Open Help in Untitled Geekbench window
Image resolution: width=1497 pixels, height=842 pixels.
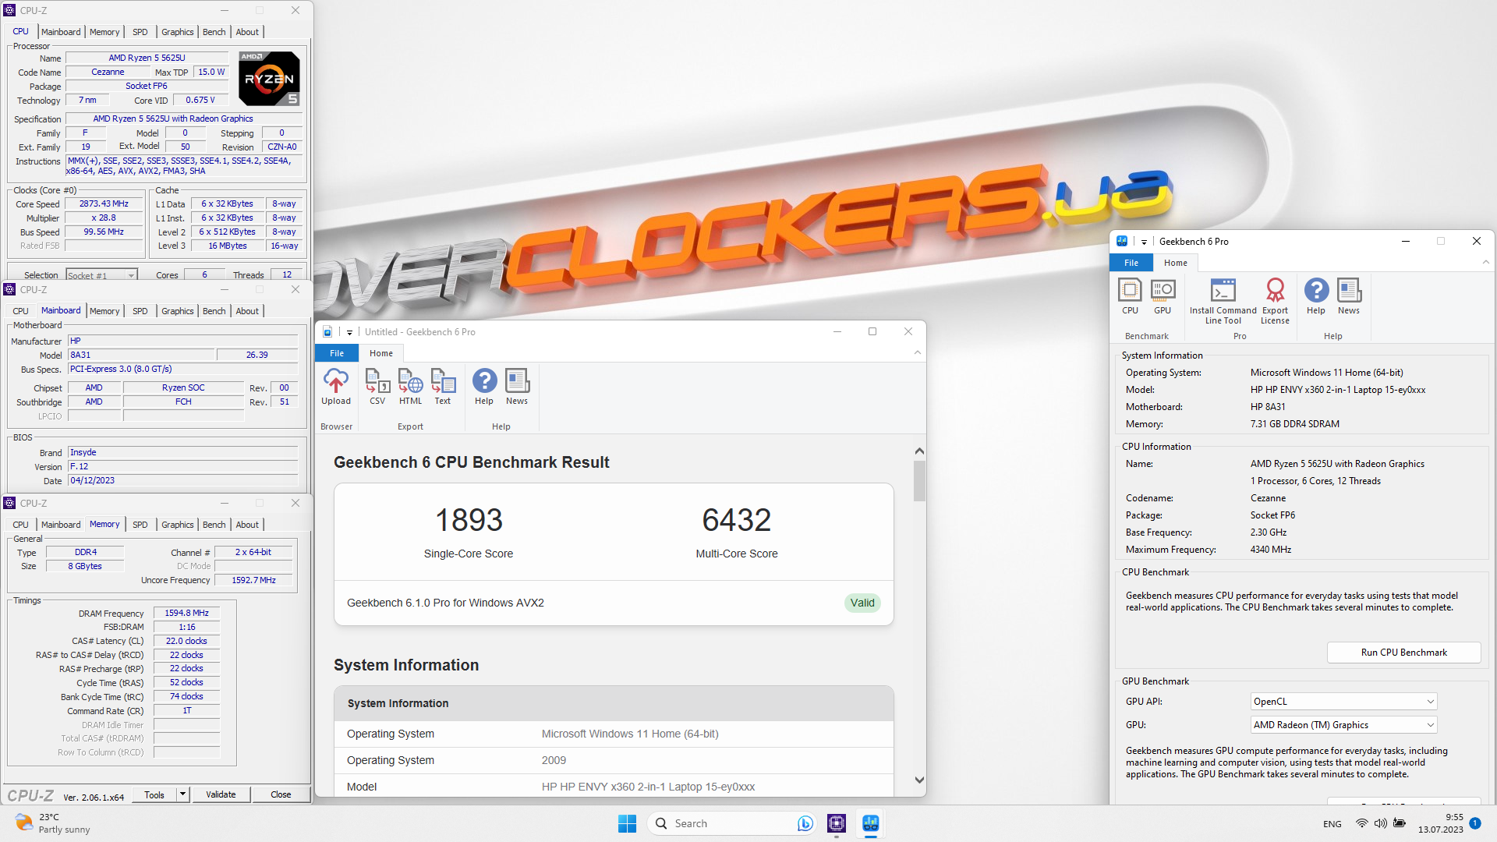pyautogui.click(x=484, y=387)
